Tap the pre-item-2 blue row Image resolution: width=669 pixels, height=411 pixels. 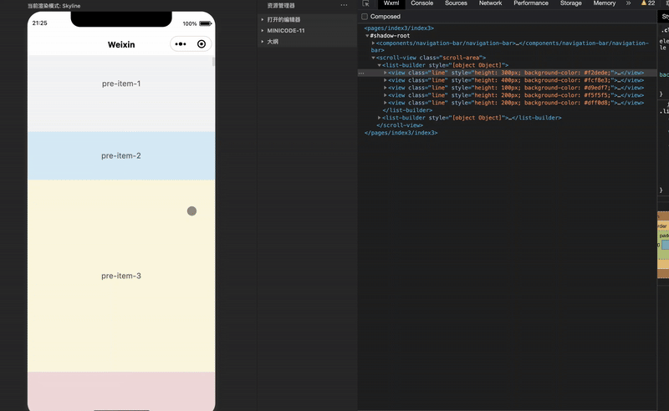pyautogui.click(x=121, y=155)
